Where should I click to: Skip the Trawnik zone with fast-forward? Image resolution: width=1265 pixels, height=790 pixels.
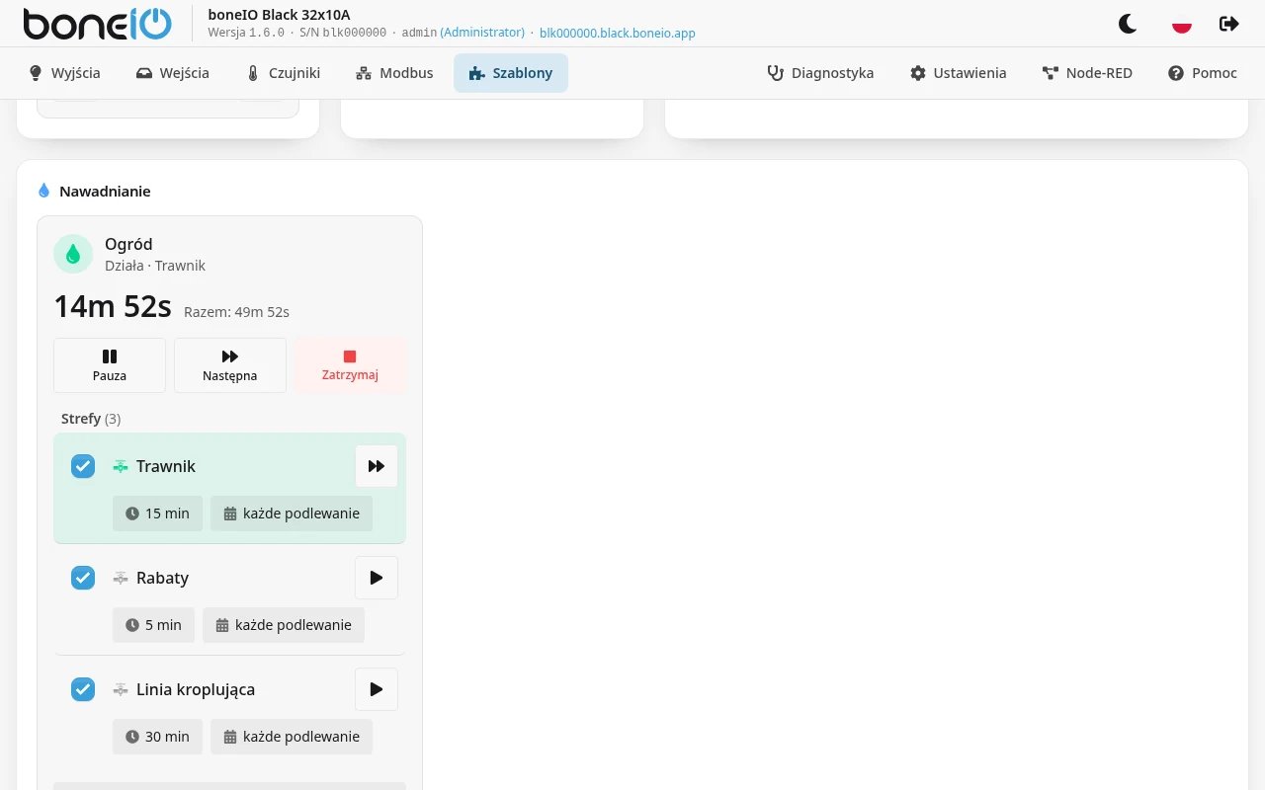377,466
